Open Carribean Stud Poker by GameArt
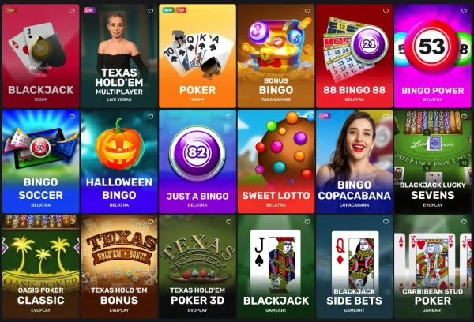Screen dimensions: 474x322 tap(433, 267)
